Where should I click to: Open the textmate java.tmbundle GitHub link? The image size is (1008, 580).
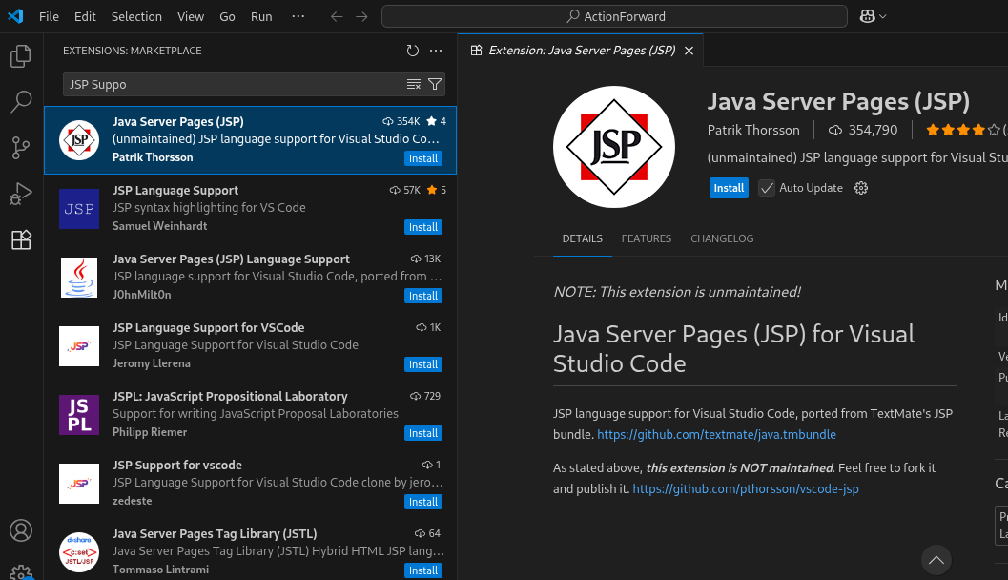click(716, 435)
